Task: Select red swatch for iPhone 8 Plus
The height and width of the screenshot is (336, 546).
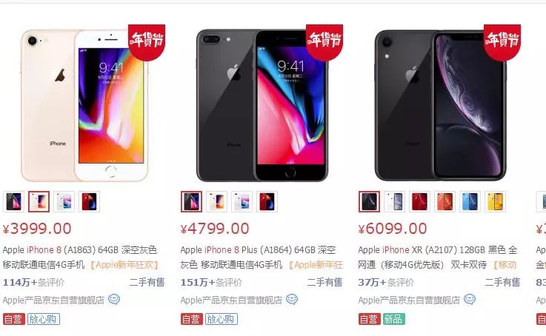Action: pyautogui.click(x=267, y=202)
